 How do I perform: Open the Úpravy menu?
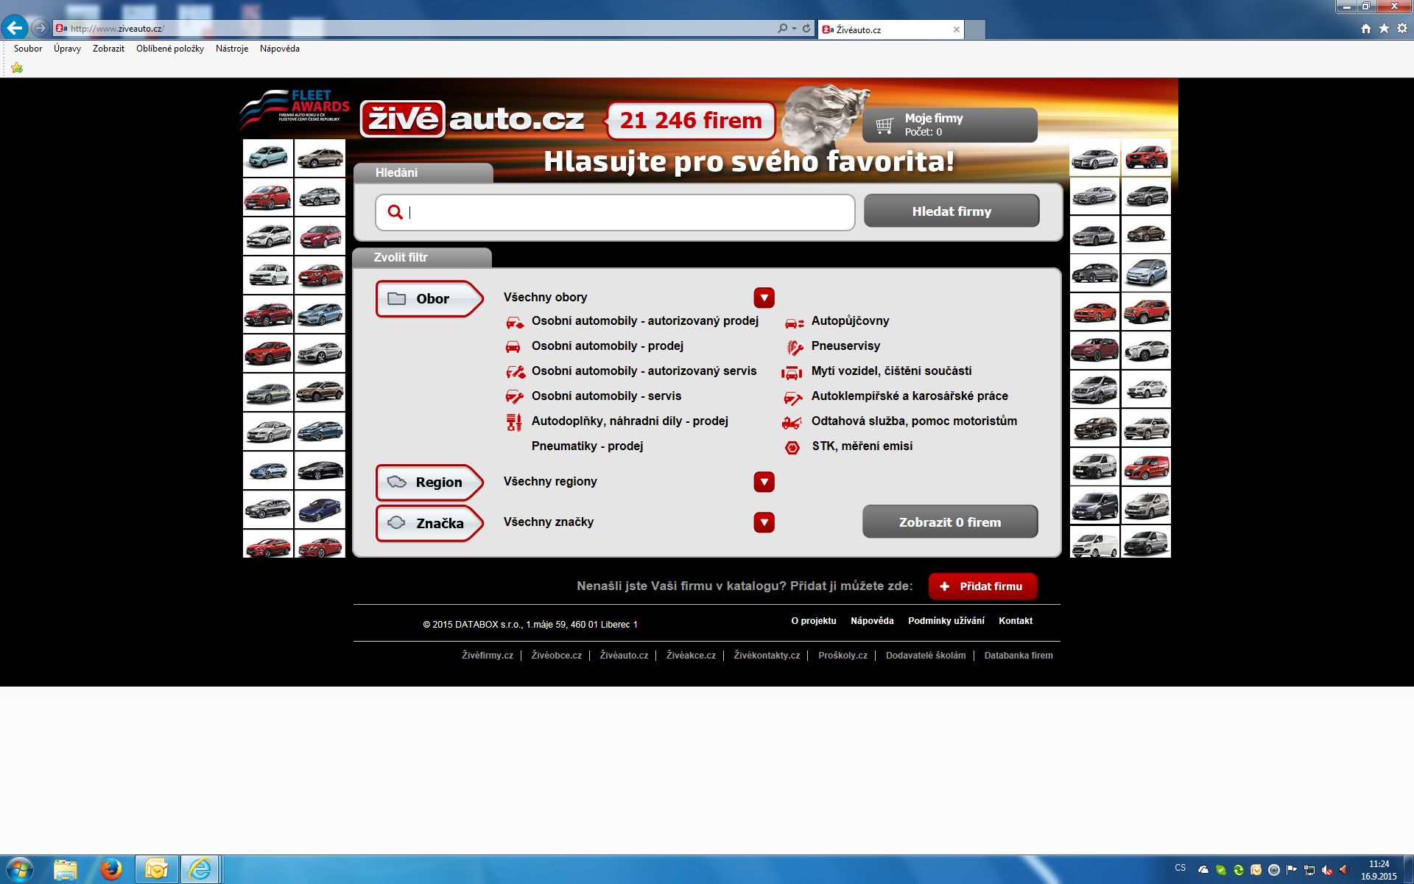click(67, 49)
